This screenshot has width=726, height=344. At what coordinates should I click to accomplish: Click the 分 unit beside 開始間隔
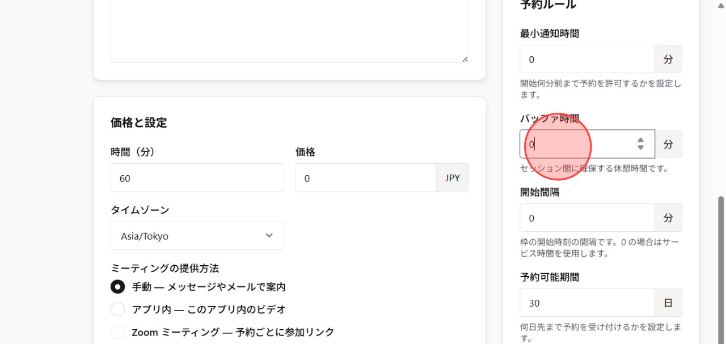[668, 218]
